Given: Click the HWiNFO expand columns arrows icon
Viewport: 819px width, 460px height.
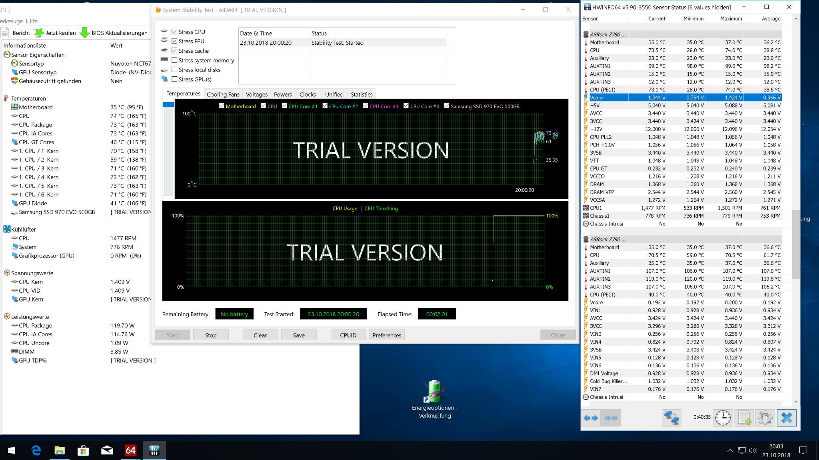Looking at the screenshot, I should tap(591, 418).
